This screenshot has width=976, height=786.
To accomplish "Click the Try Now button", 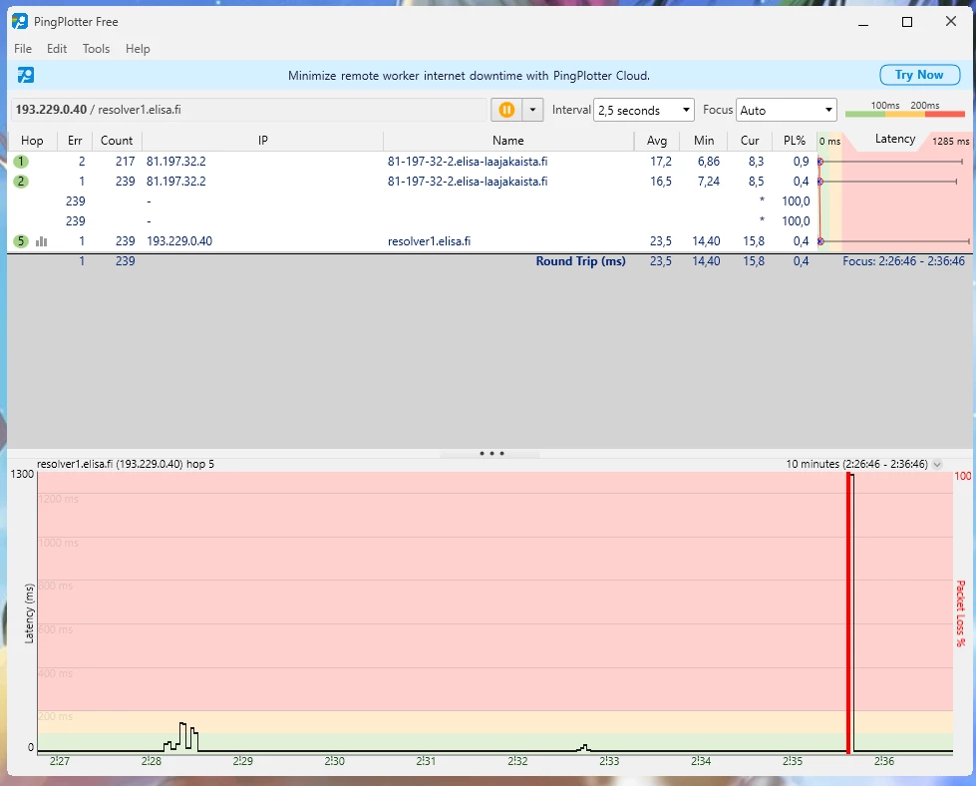I will pyautogui.click(x=919, y=75).
